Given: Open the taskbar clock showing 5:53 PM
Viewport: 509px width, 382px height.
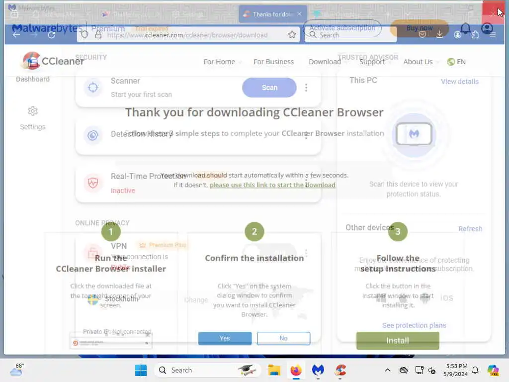Looking at the screenshot, I should [x=456, y=370].
